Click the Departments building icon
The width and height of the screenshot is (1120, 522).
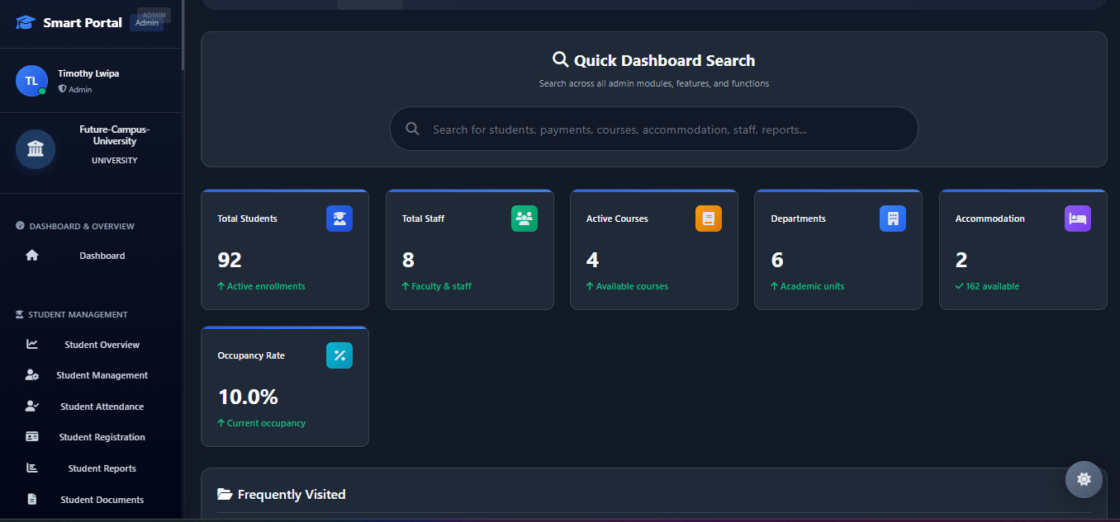(x=892, y=219)
